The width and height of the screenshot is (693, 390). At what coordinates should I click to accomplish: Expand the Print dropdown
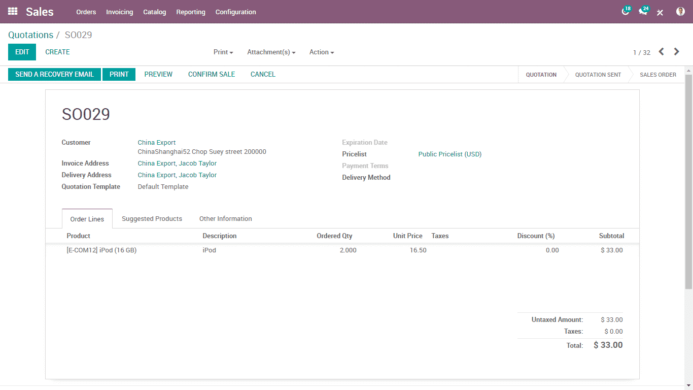pyautogui.click(x=223, y=52)
